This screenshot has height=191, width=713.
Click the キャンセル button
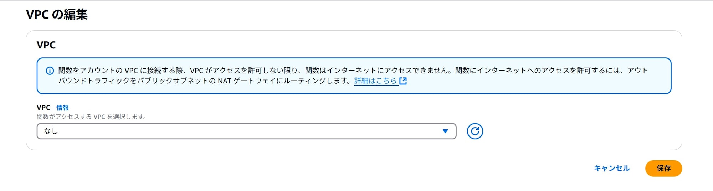[612, 168]
